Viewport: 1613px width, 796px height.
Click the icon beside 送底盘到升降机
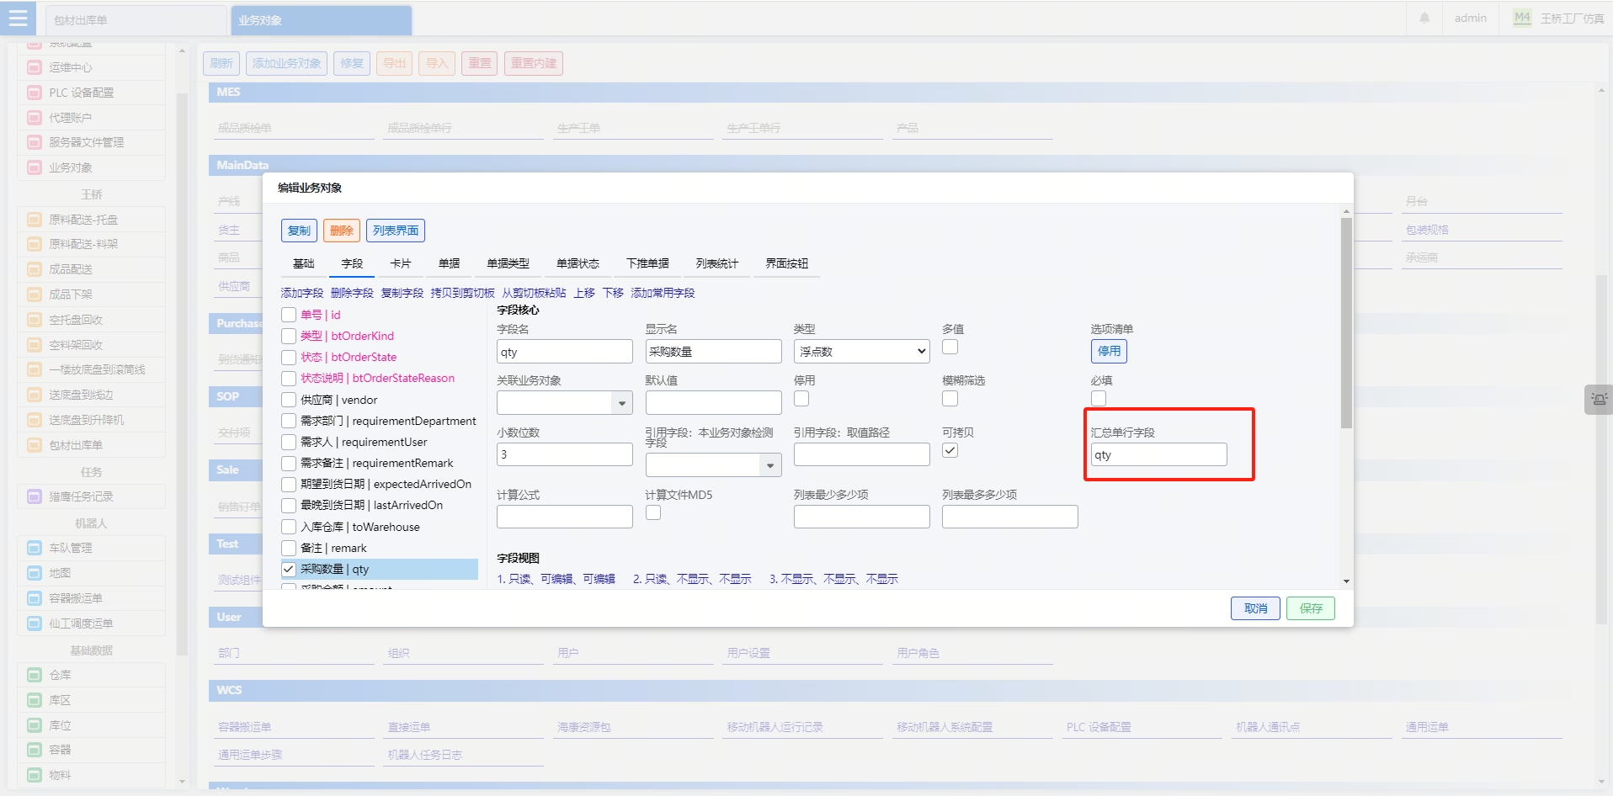(35, 420)
